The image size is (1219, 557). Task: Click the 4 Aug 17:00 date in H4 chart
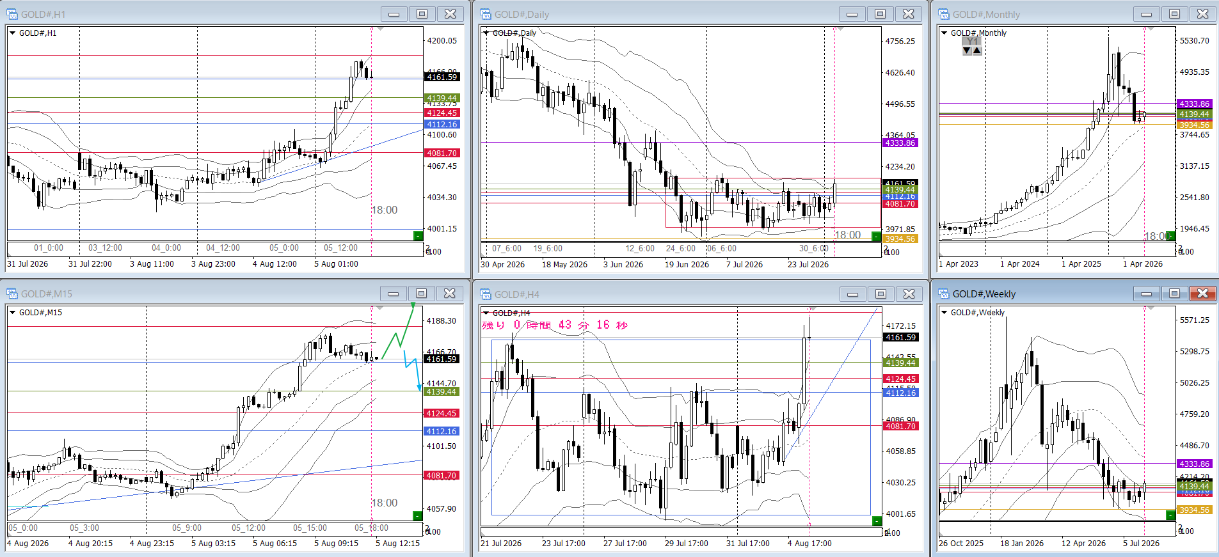(809, 544)
